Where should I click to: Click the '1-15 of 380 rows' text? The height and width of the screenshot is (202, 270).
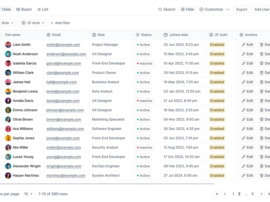tap(53, 194)
